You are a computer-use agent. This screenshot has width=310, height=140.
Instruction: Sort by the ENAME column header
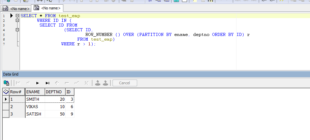click(35, 92)
